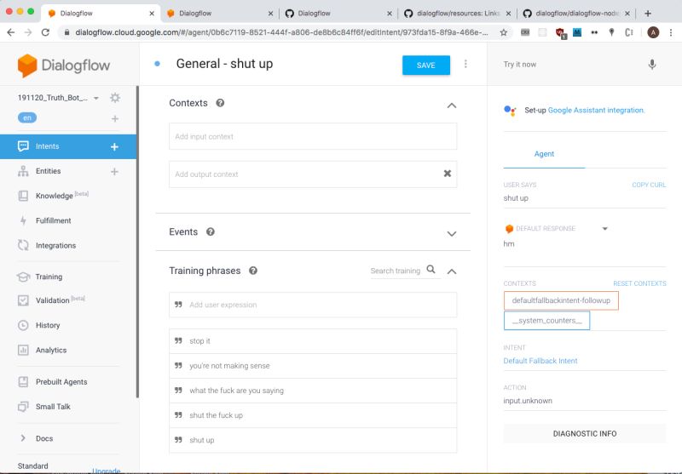Show help for Training phrases
Image resolution: width=682 pixels, height=474 pixels.
(252, 271)
